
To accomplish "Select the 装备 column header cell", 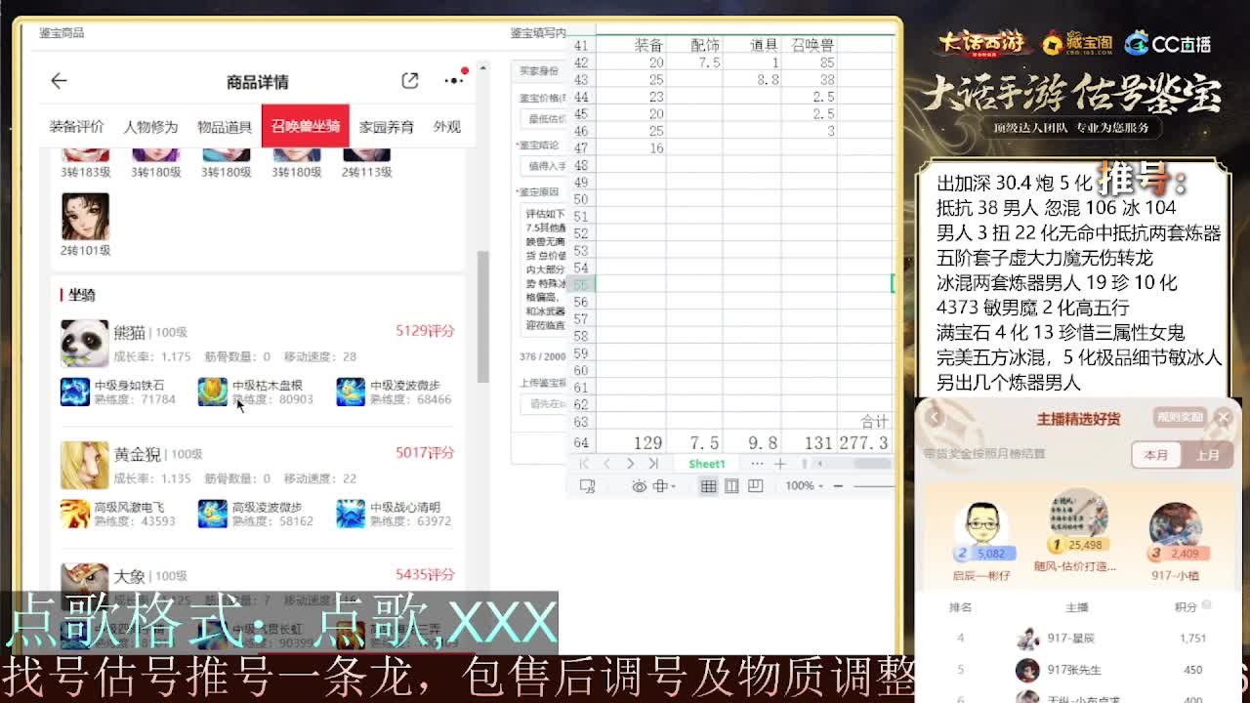I will click(631, 45).
